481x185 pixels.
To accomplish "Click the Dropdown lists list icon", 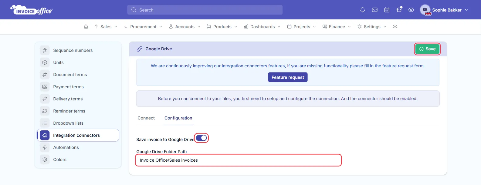I will (45, 123).
